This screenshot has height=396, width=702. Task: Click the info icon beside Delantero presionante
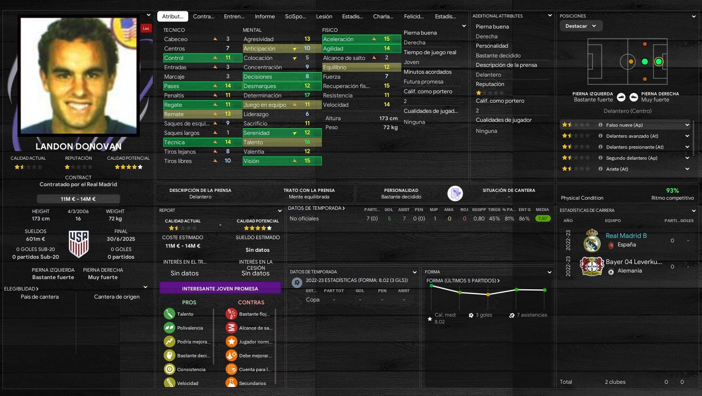[601, 147]
